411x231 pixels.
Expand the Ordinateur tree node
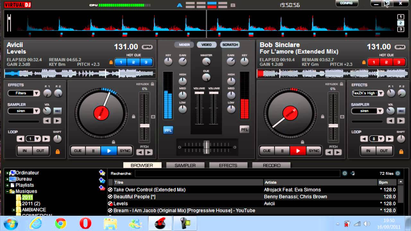[x=7, y=173]
